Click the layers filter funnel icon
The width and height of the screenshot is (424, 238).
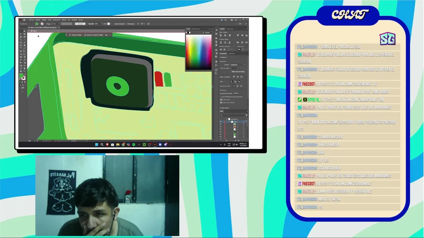246,115
